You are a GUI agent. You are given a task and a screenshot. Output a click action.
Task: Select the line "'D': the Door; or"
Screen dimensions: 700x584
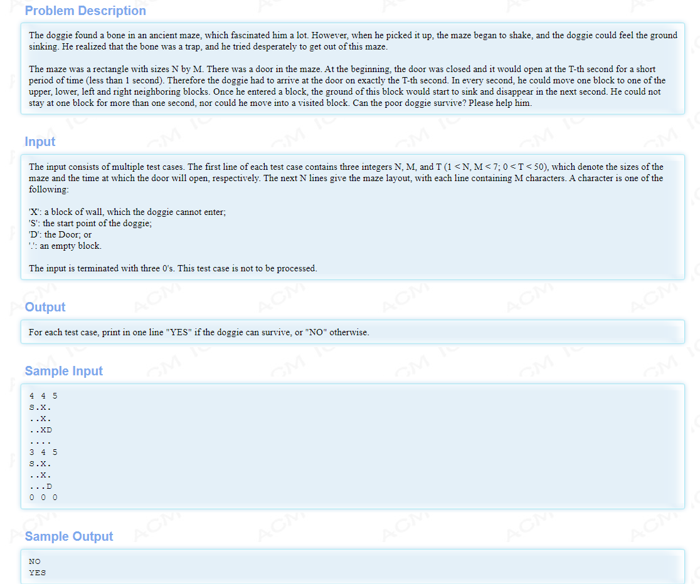(60, 235)
